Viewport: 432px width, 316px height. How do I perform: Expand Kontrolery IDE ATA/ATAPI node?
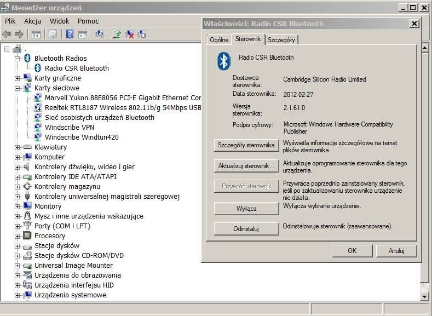coord(17,177)
